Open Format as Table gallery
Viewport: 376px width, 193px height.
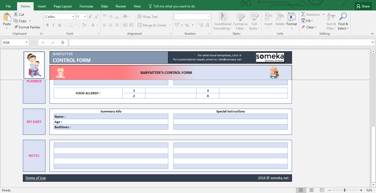(240, 21)
